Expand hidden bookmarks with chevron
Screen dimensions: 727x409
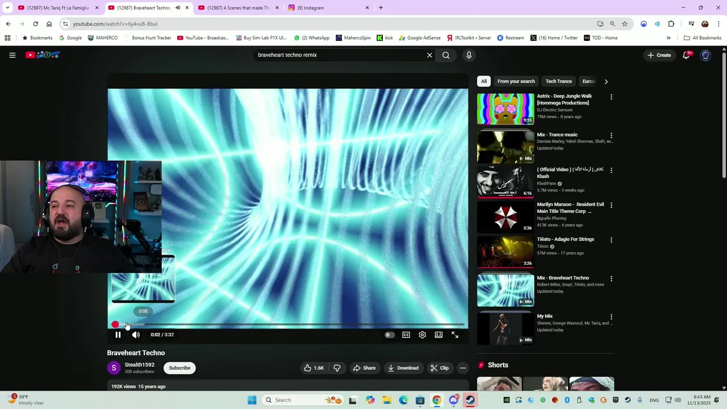point(668,38)
